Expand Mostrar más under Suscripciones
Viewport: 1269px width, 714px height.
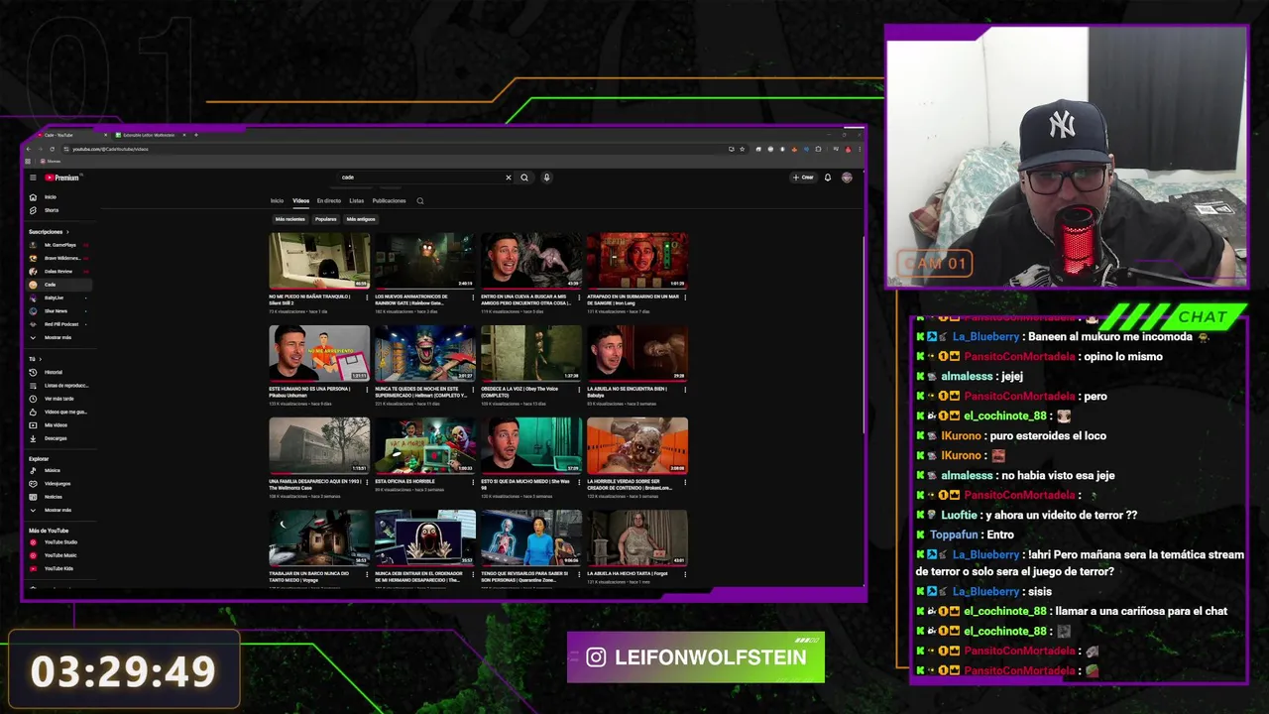(59, 337)
